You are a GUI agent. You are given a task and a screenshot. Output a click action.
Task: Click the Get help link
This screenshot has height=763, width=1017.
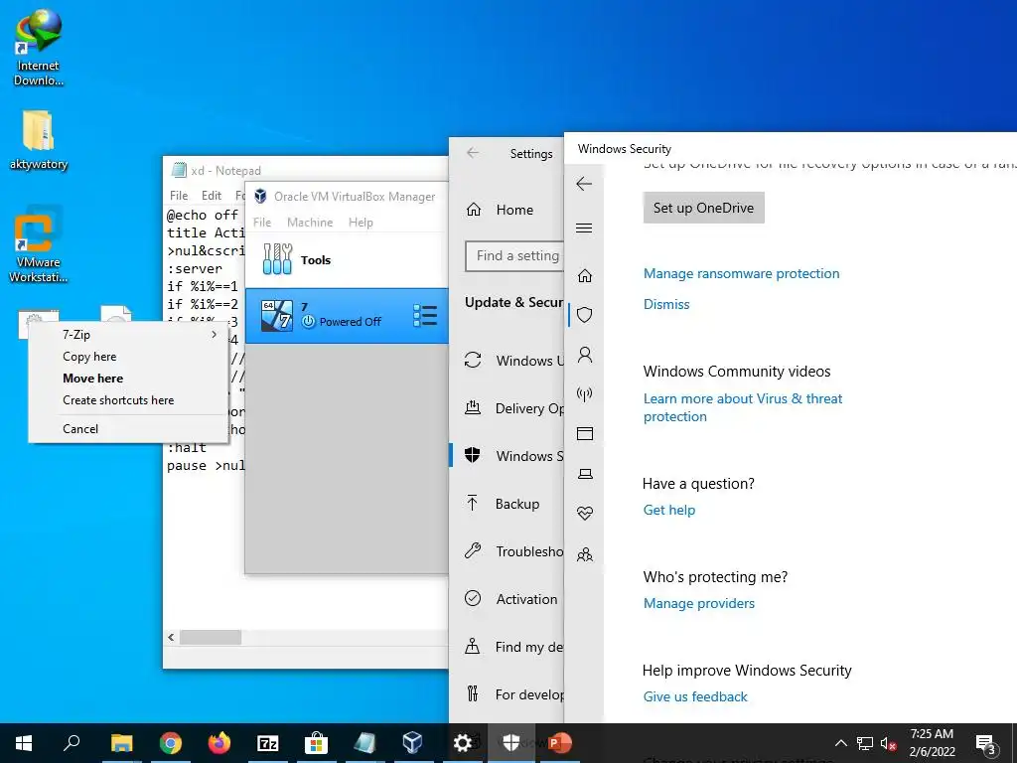(668, 510)
